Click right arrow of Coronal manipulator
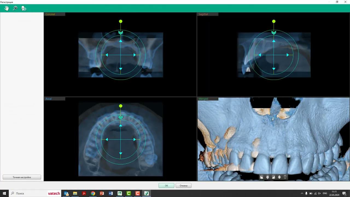 (x=135, y=55)
